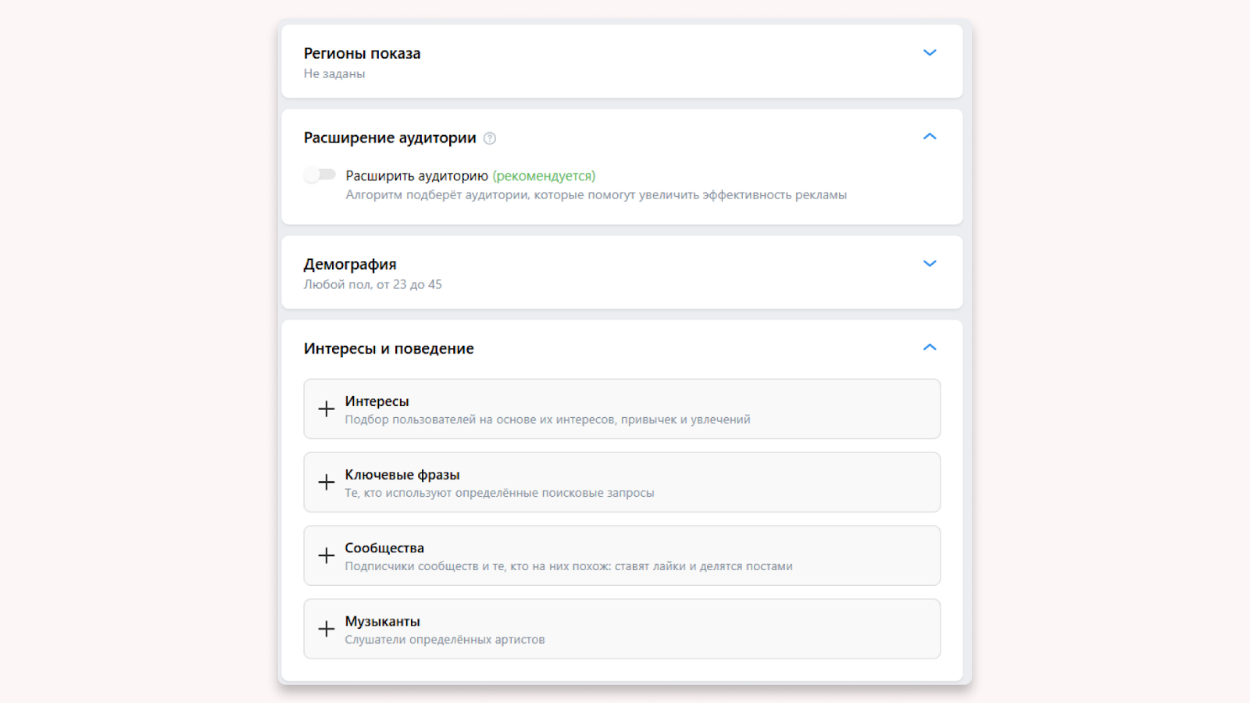Screen dimensions: 1250x703
Task: Click the Регионы показа section heading
Action: pyautogui.click(x=362, y=54)
